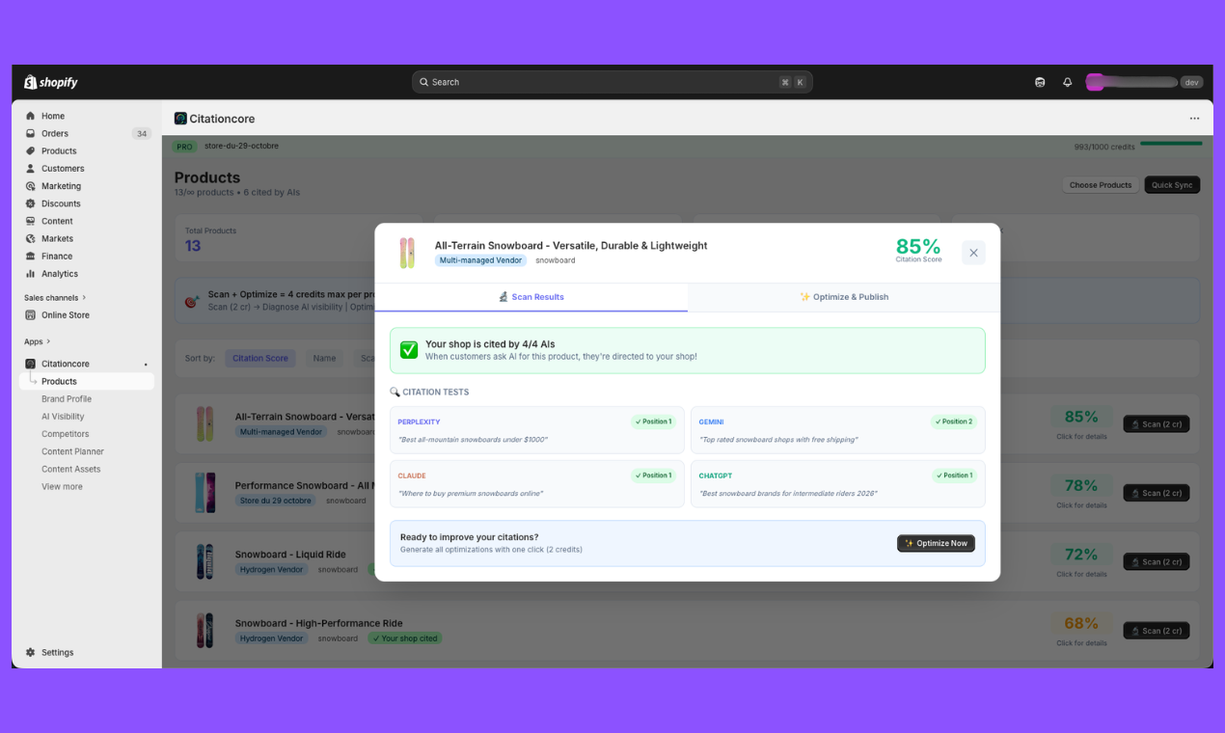The height and width of the screenshot is (733, 1225).
Task: Expand the Sales channels section
Action: (55, 298)
